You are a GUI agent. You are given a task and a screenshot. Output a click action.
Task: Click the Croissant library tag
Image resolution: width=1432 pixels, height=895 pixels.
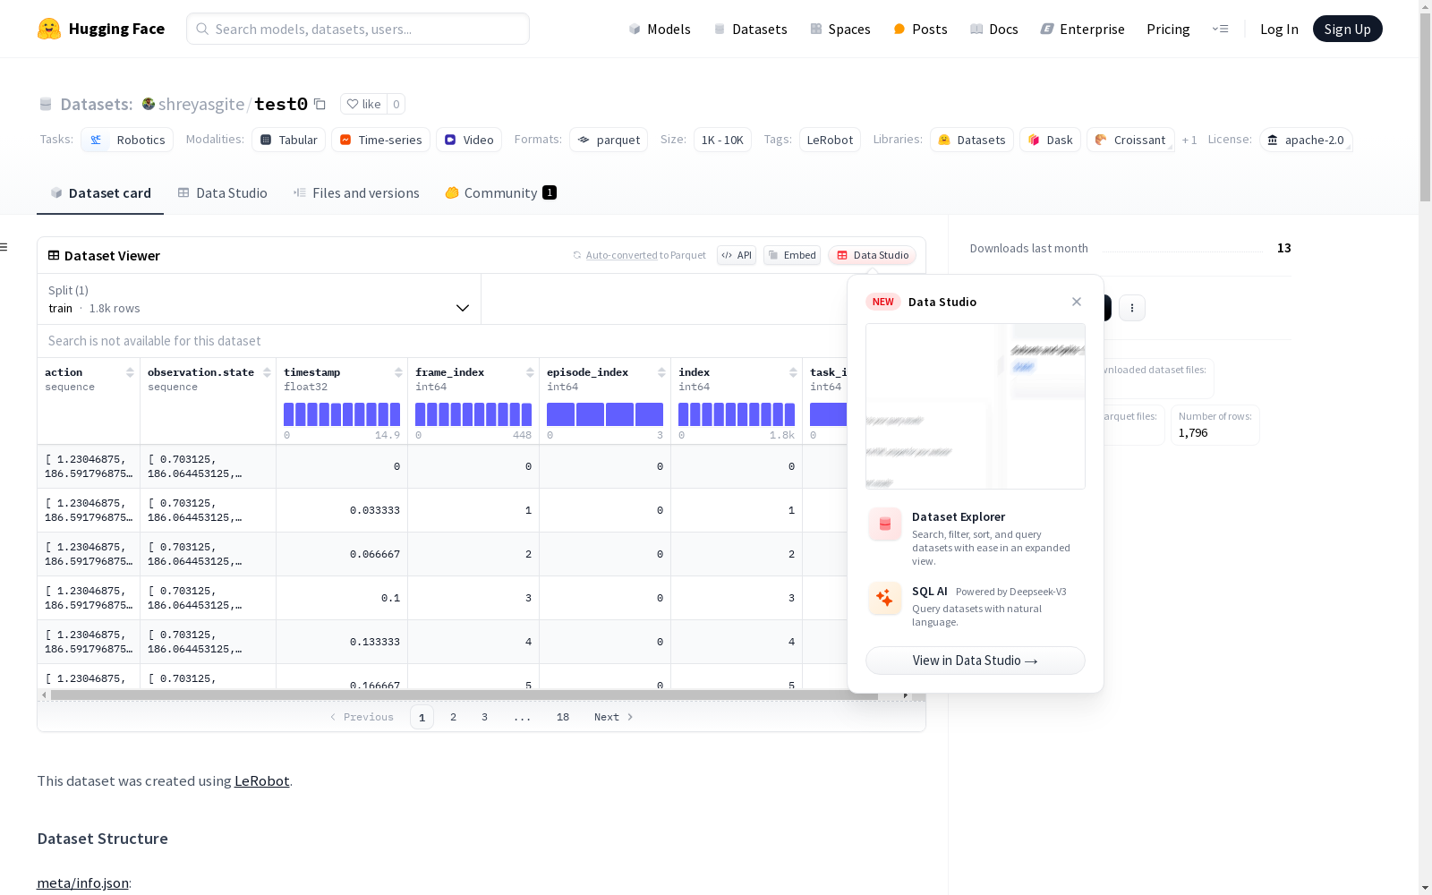click(1130, 140)
